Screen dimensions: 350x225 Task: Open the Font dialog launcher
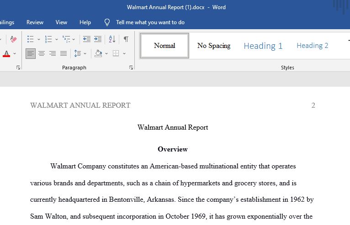click(18, 68)
